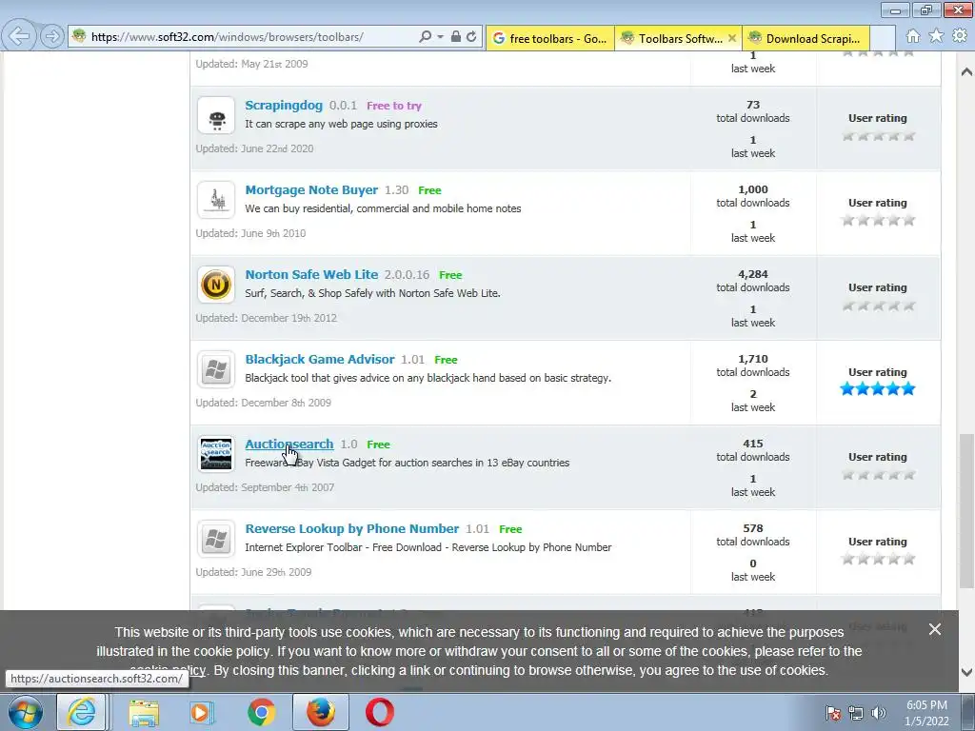Viewport: 975px width, 731px height.
Task: Click the Norton Safe Web Lite icon
Action: click(216, 285)
